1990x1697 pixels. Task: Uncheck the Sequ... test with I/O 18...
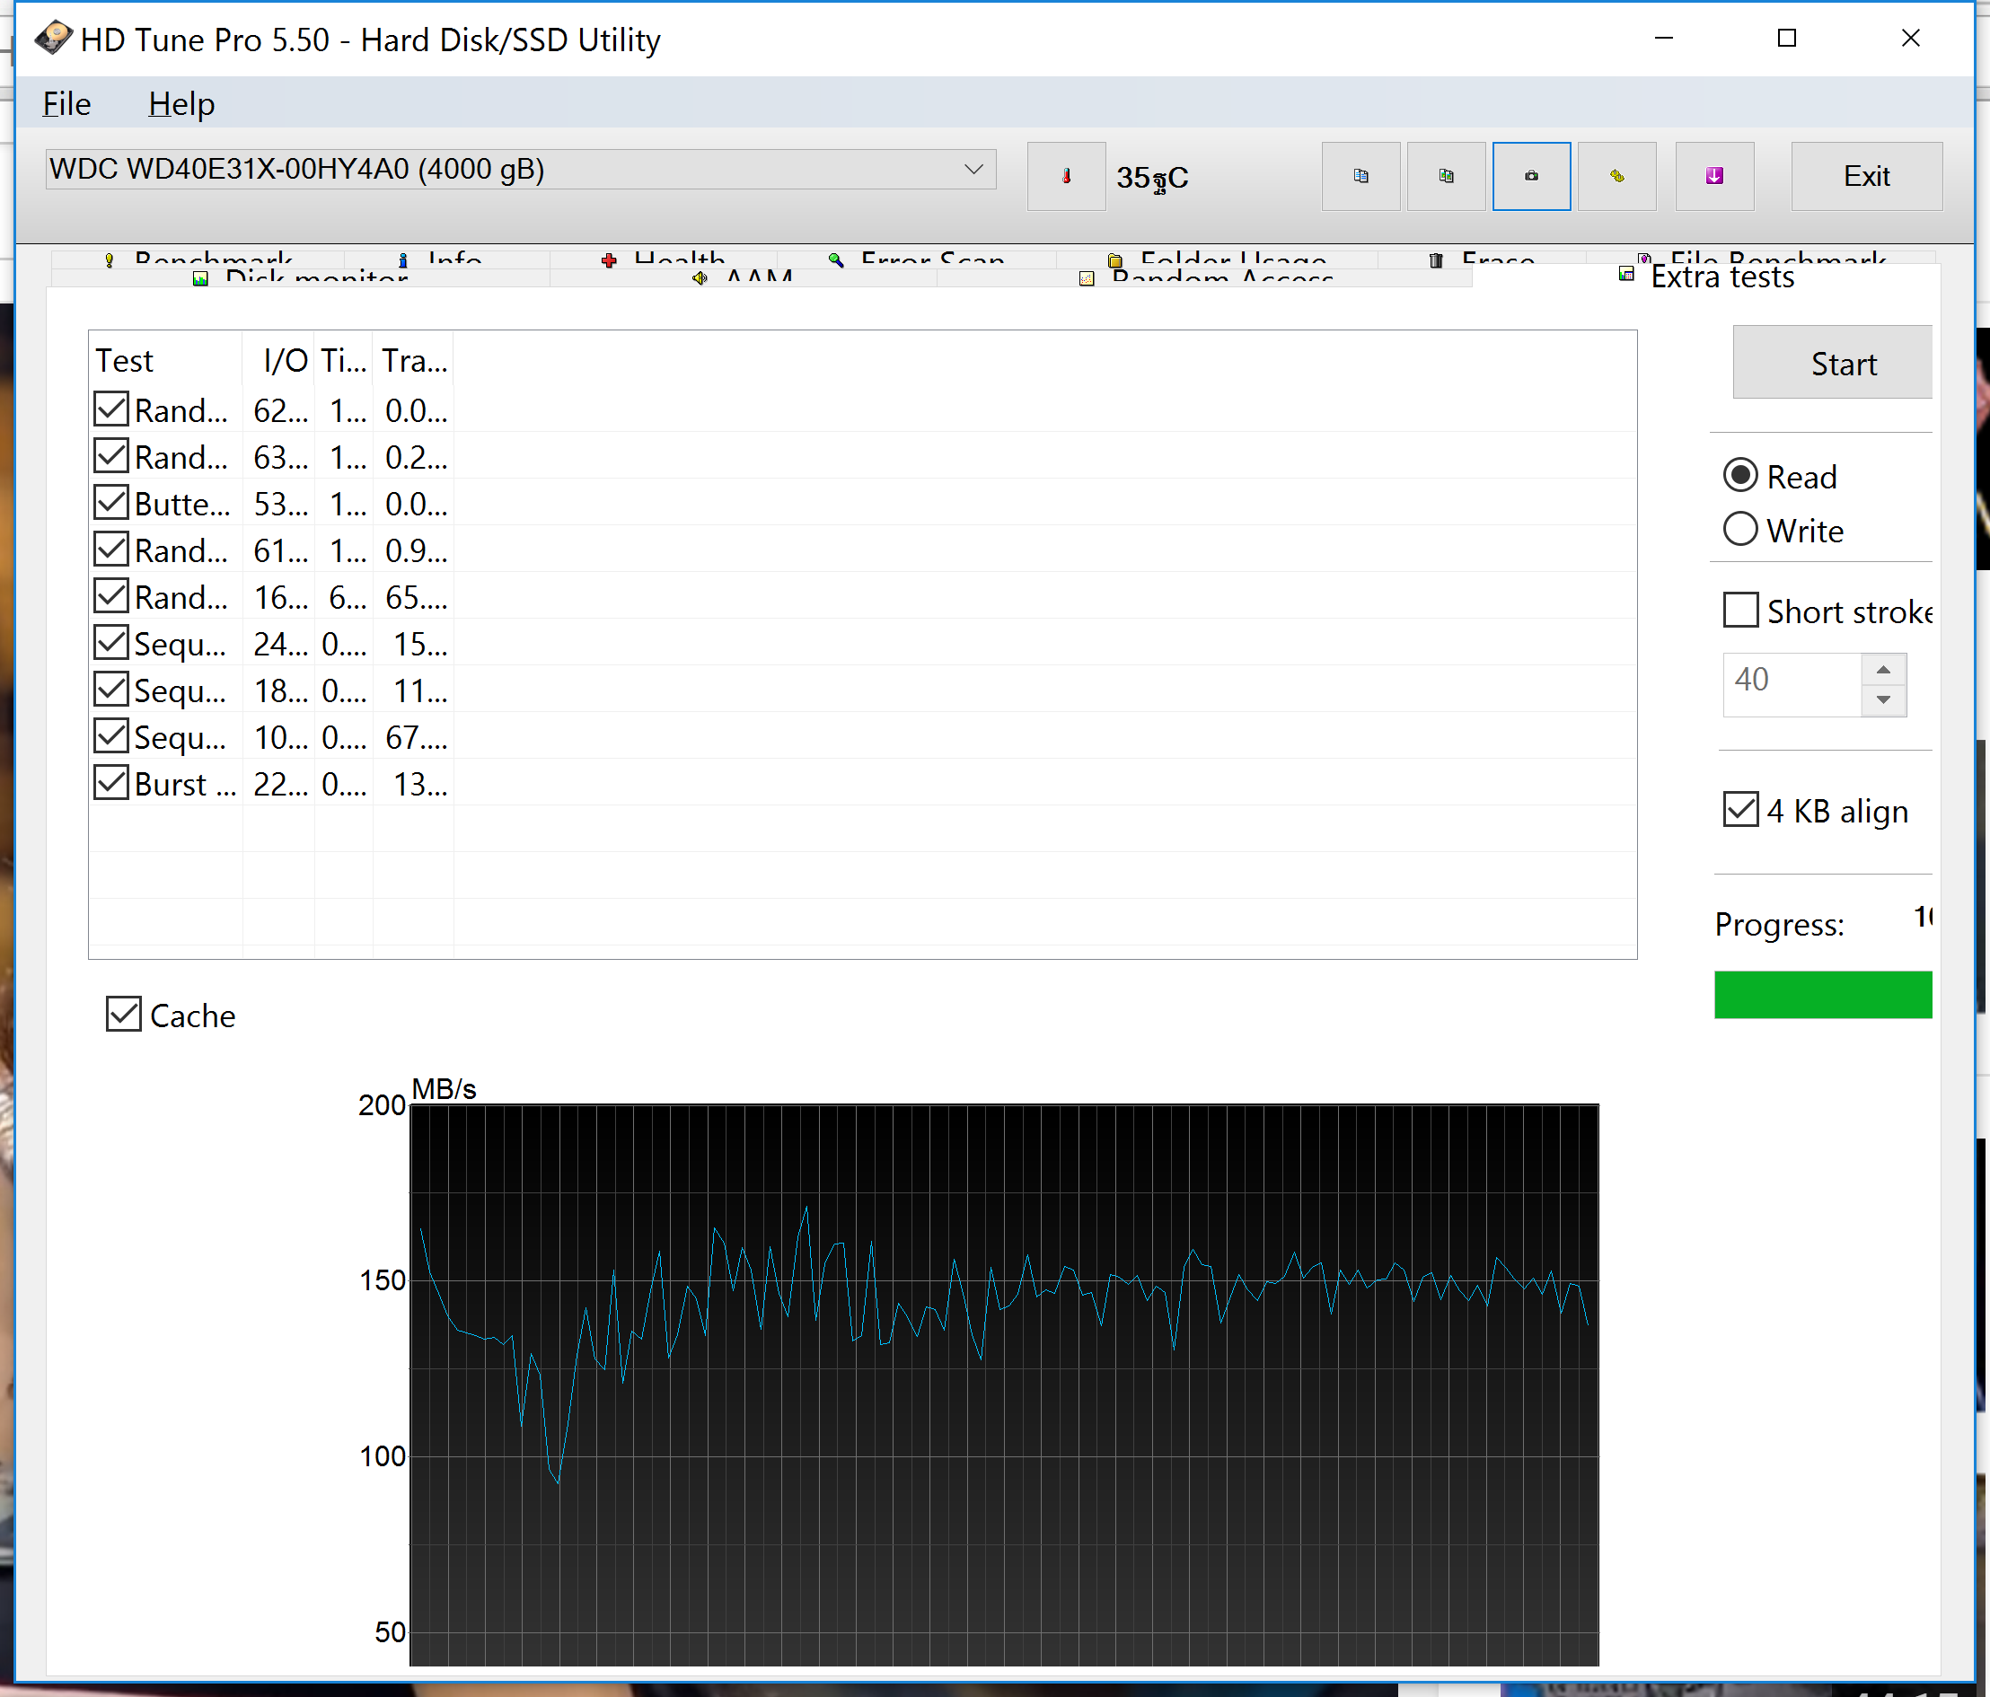[x=111, y=690]
